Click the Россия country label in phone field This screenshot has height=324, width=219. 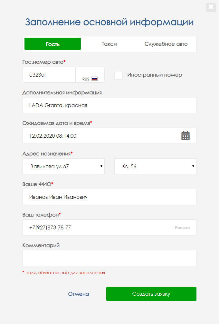182,227
